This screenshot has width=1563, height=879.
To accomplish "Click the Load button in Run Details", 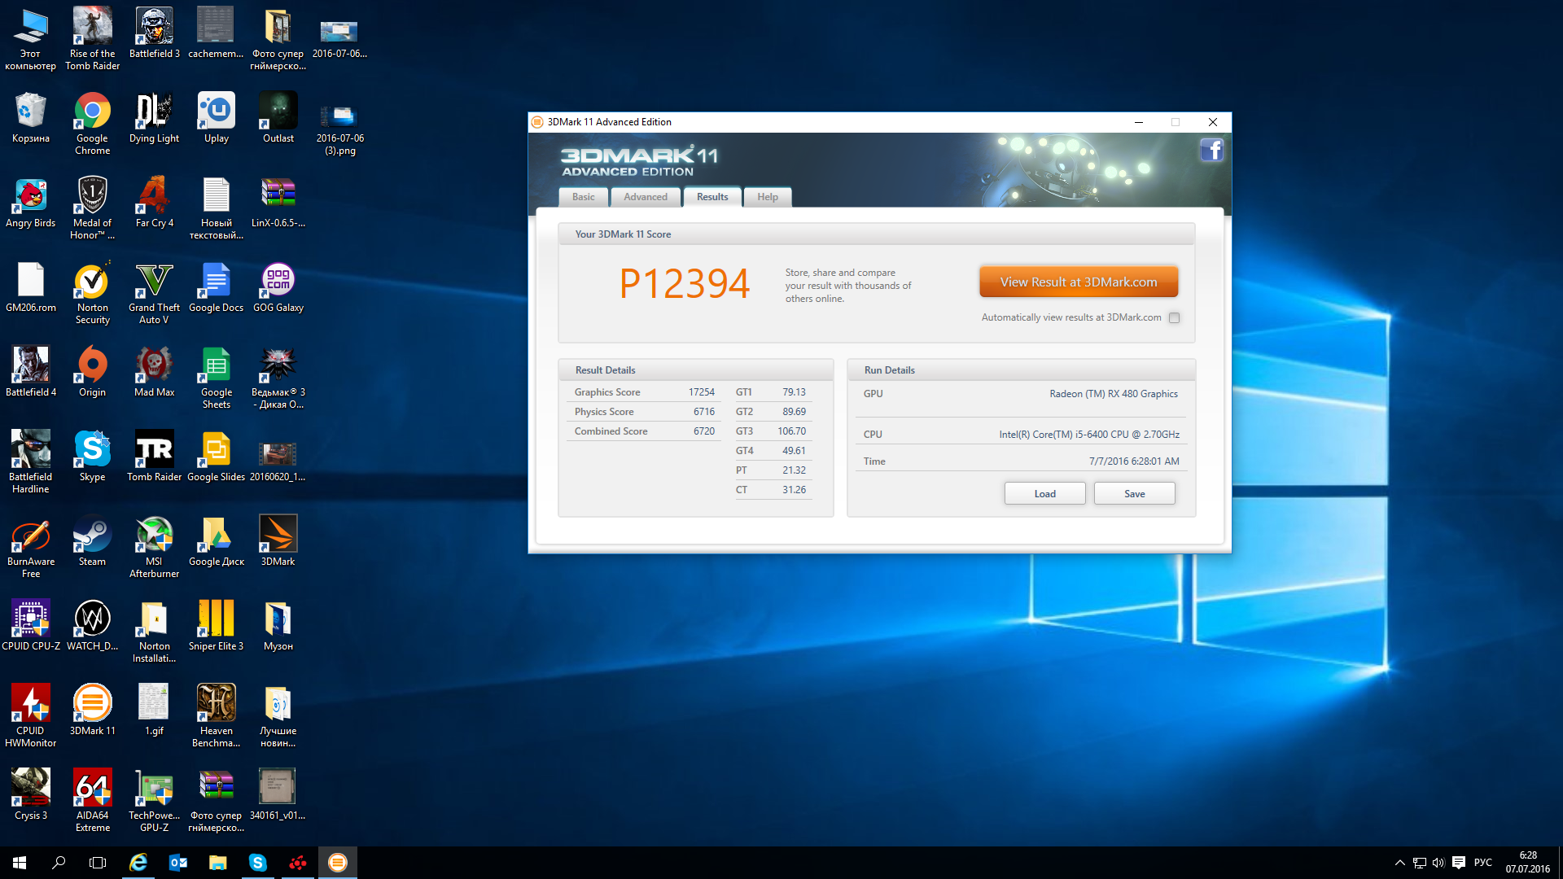I will (x=1044, y=494).
